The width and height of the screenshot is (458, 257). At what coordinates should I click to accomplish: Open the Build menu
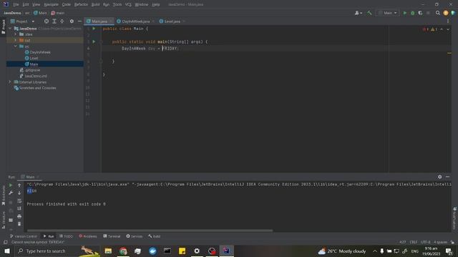pyautogui.click(x=95, y=4)
